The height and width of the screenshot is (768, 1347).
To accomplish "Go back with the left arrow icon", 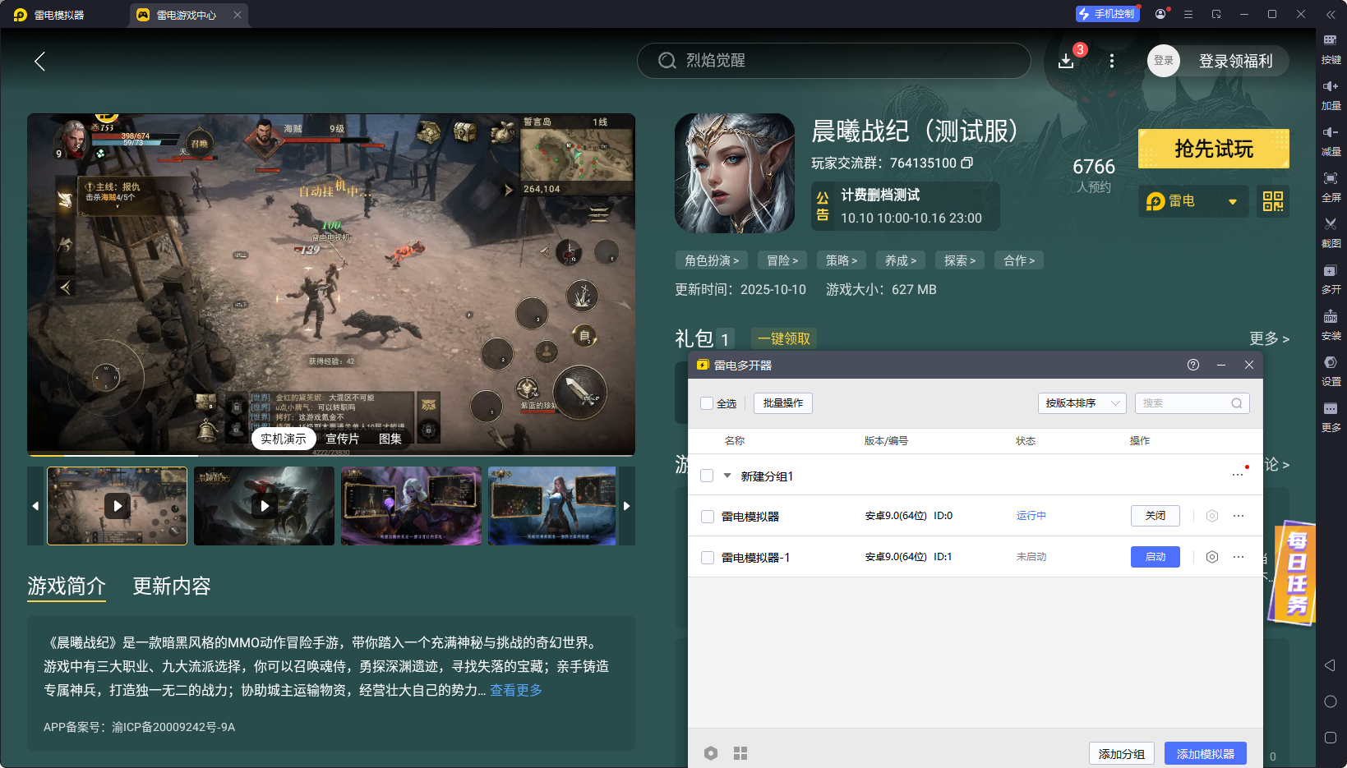I will point(39,61).
